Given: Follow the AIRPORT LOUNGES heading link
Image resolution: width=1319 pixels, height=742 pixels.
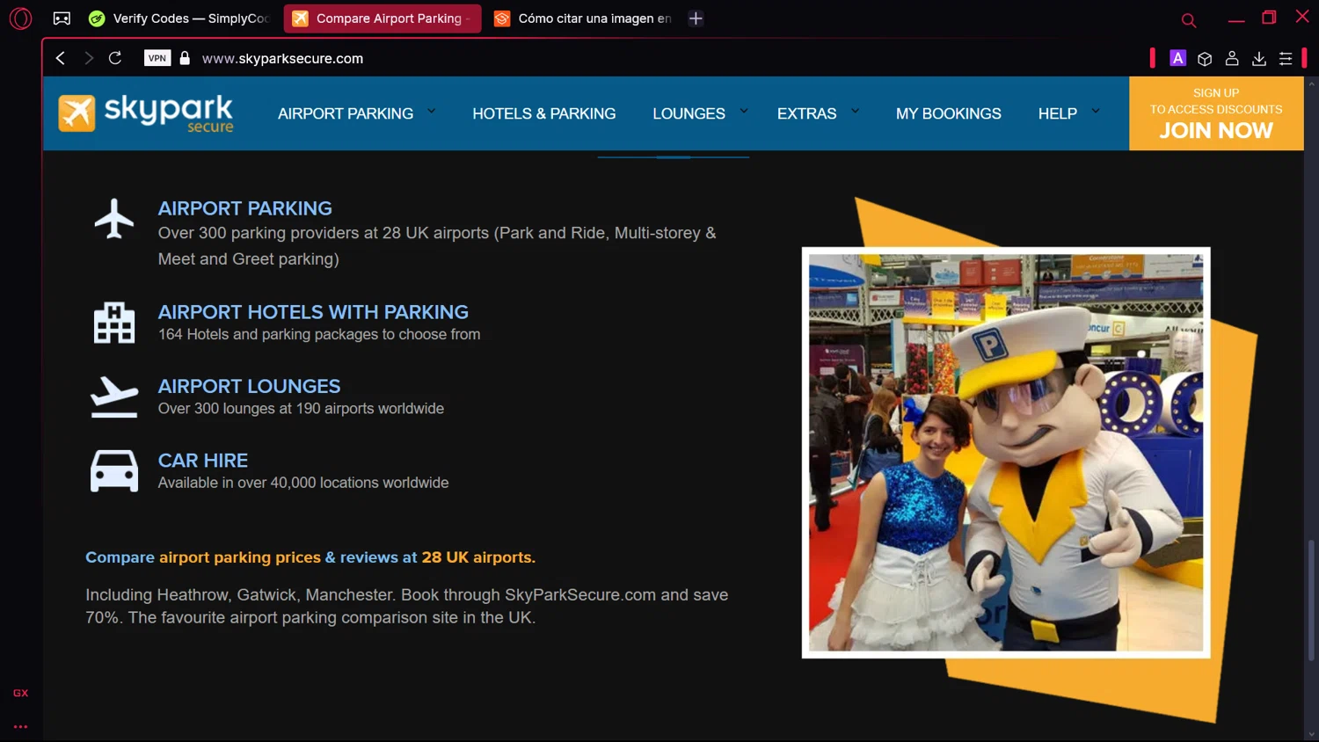Looking at the screenshot, I should pos(249,386).
